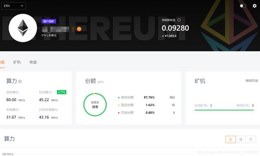Switch to the 收益 earnings tab

click(x=33, y=62)
